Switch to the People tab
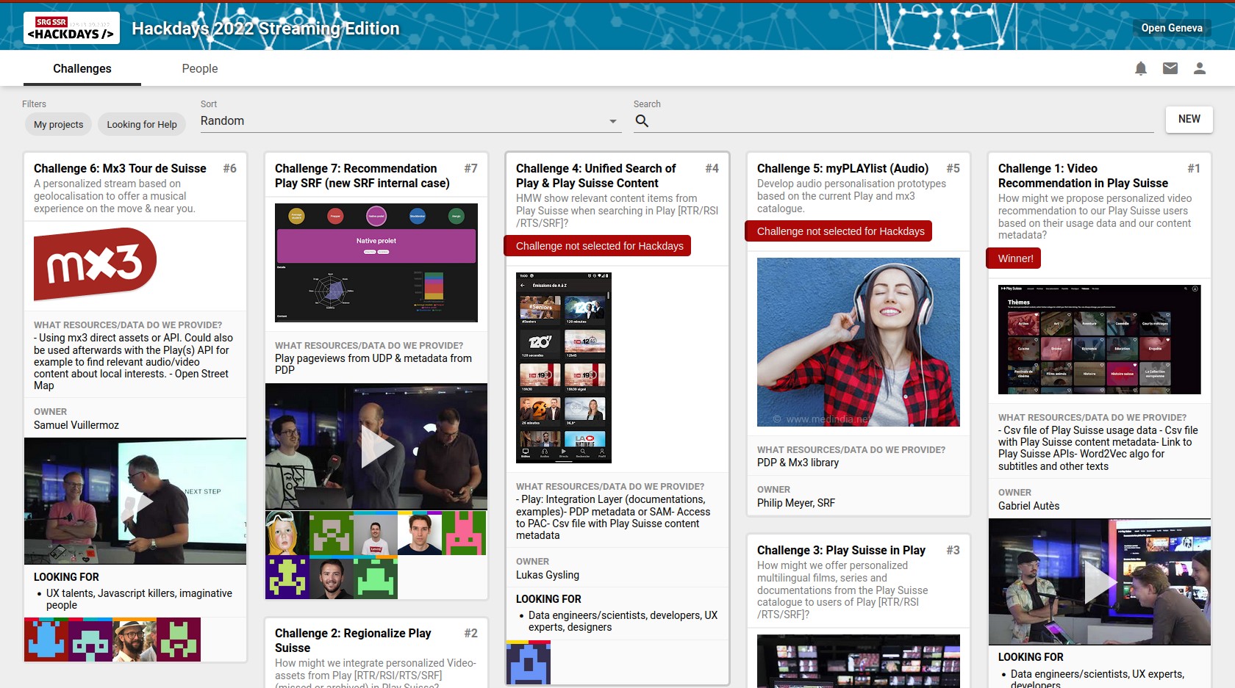 (x=200, y=68)
